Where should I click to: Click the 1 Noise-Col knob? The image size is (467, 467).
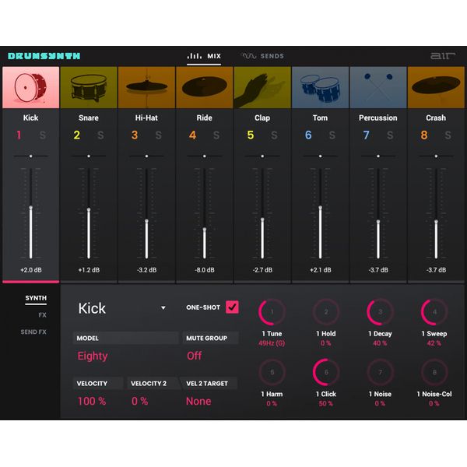434,372
